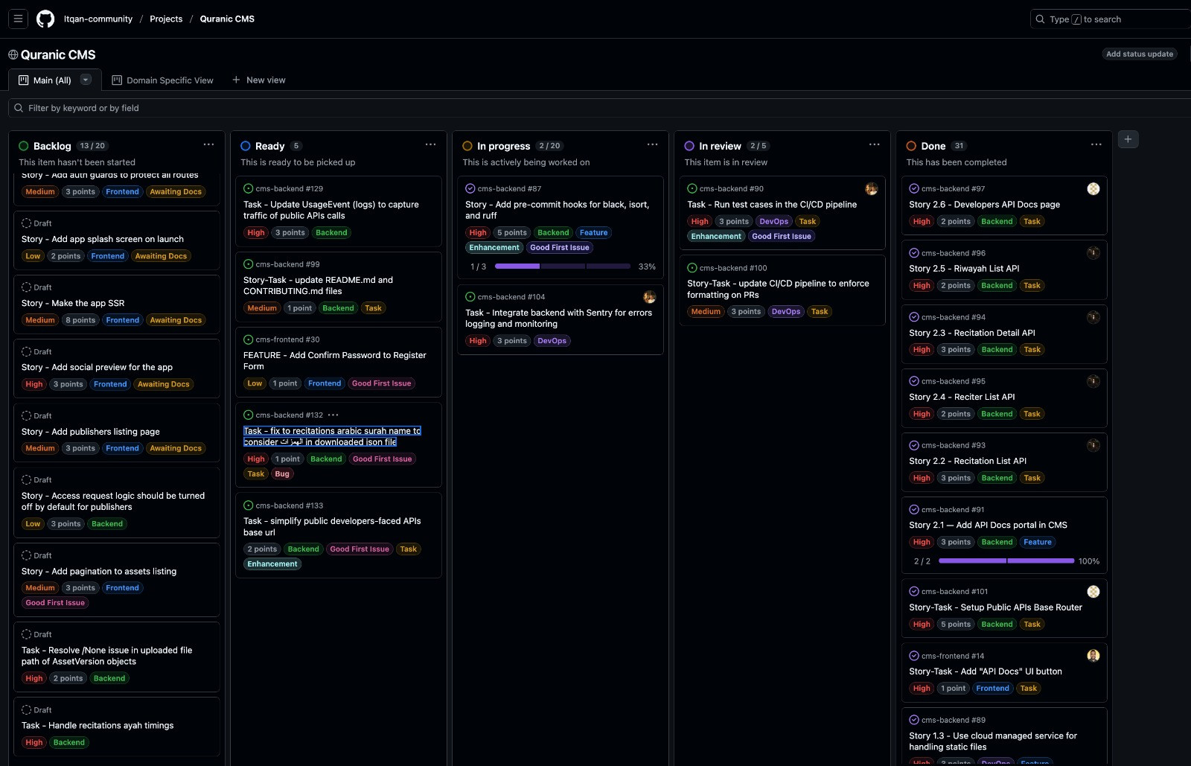The image size is (1191, 766).
Task: Open the Backlog column three-dot menu
Action: (208, 145)
